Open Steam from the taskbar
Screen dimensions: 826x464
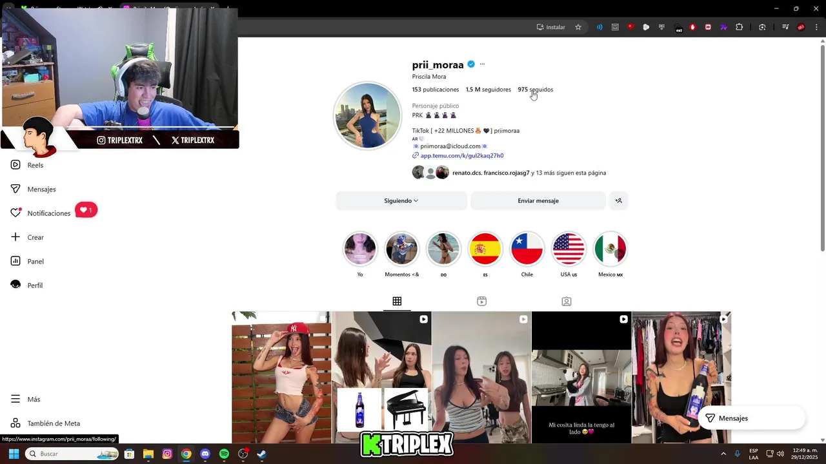click(261, 454)
